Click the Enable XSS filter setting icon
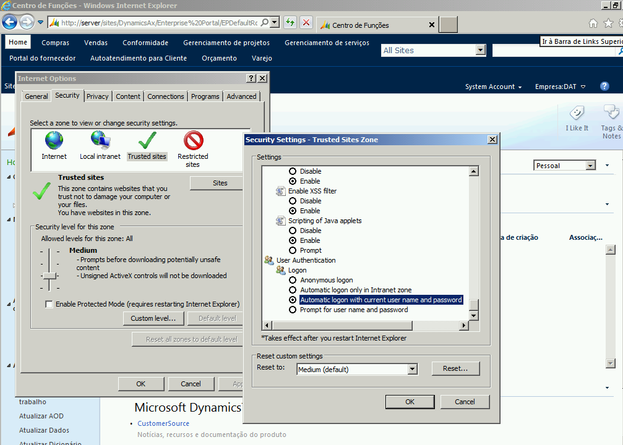The width and height of the screenshot is (623, 445). pyautogui.click(x=280, y=191)
